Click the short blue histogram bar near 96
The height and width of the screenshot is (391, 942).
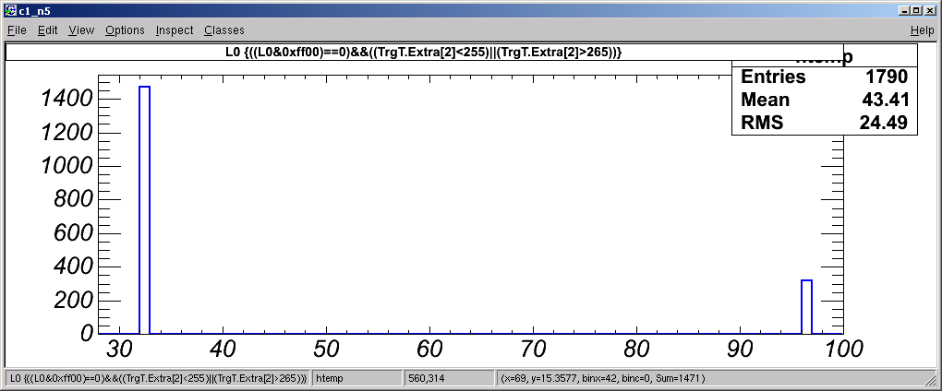pos(807,306)
